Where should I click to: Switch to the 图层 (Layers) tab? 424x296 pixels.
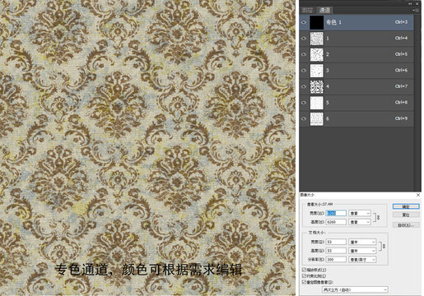click(307, 11)
